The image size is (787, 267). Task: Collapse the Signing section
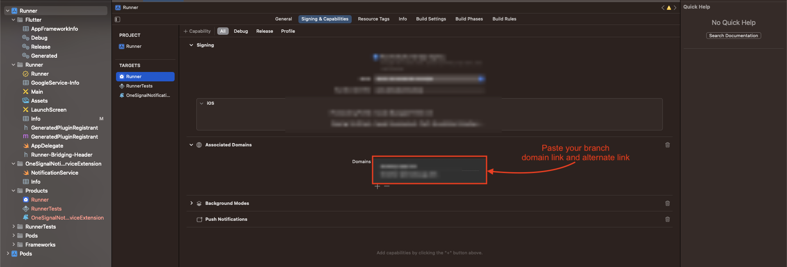(x=191, y=45)
